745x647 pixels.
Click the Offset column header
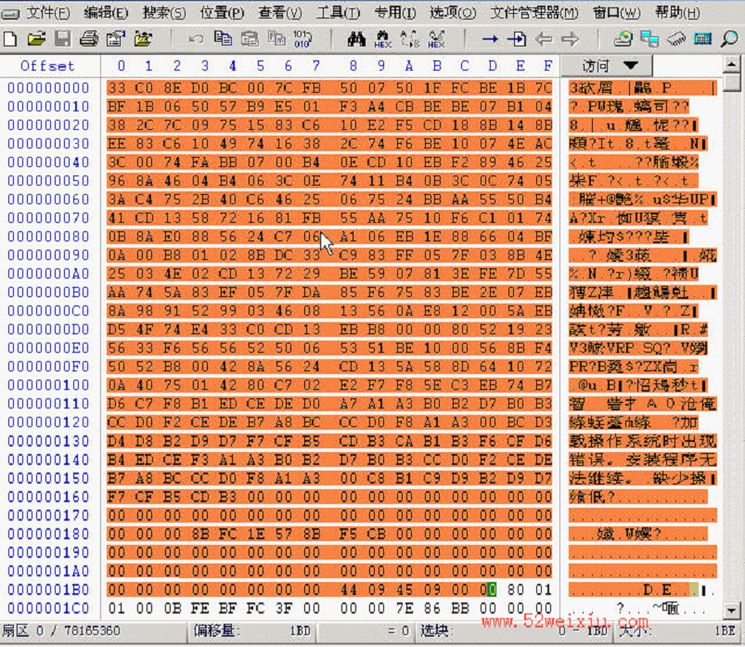(x=47, y=66)
